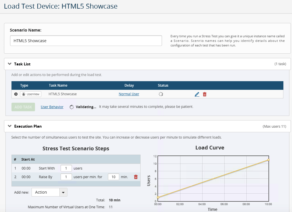Click the (Max users 11) label
This screenshot has width=292, height=212.
[x=274, y=126]
